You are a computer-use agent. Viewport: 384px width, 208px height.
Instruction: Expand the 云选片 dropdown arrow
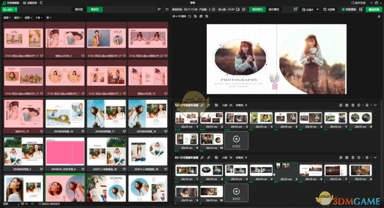[317, 10]
